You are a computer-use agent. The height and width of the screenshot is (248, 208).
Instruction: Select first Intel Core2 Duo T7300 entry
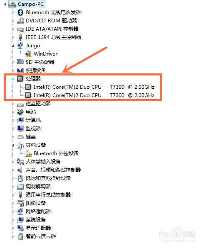pyautogui.click(x=94, y=87)
